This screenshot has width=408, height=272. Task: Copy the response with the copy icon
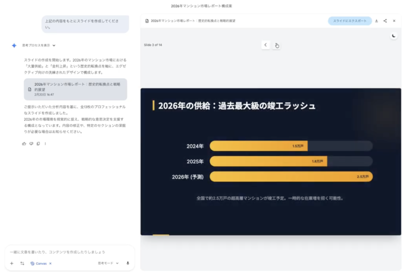click(x=38, y=143)
